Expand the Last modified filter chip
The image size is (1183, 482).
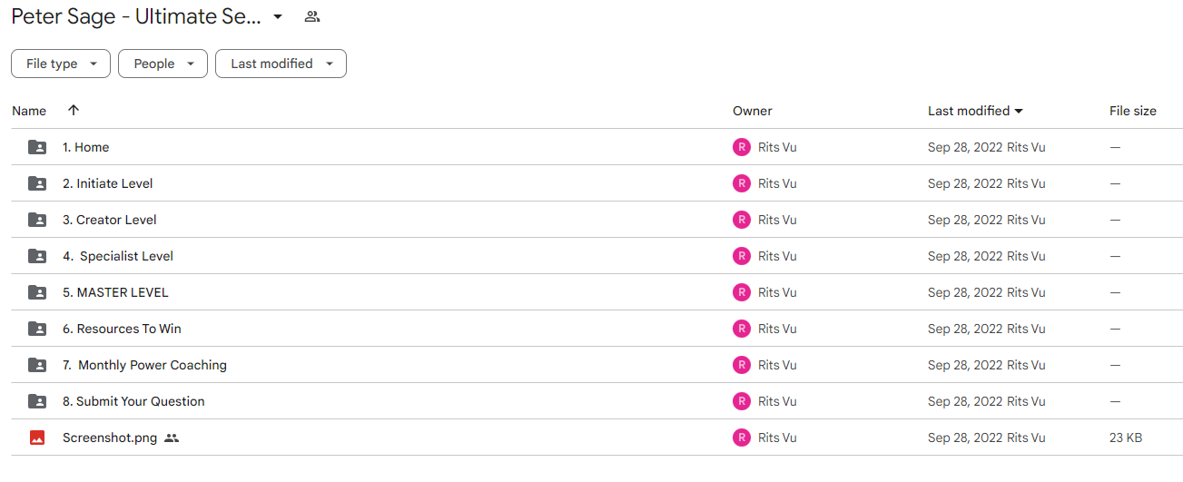click(281, 64)
